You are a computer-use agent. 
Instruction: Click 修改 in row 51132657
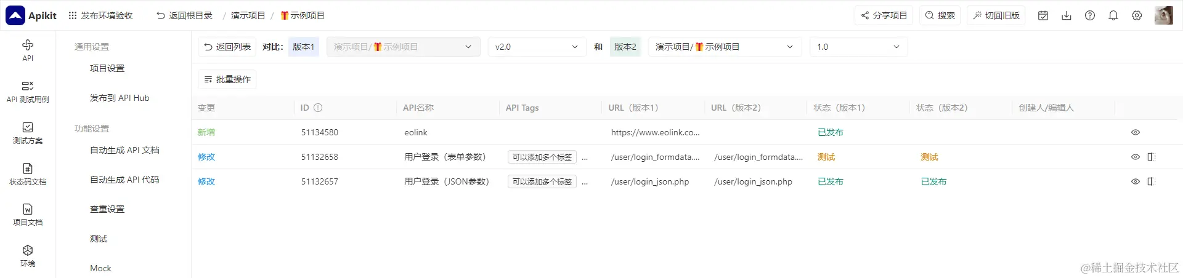[x=206, y=181]
